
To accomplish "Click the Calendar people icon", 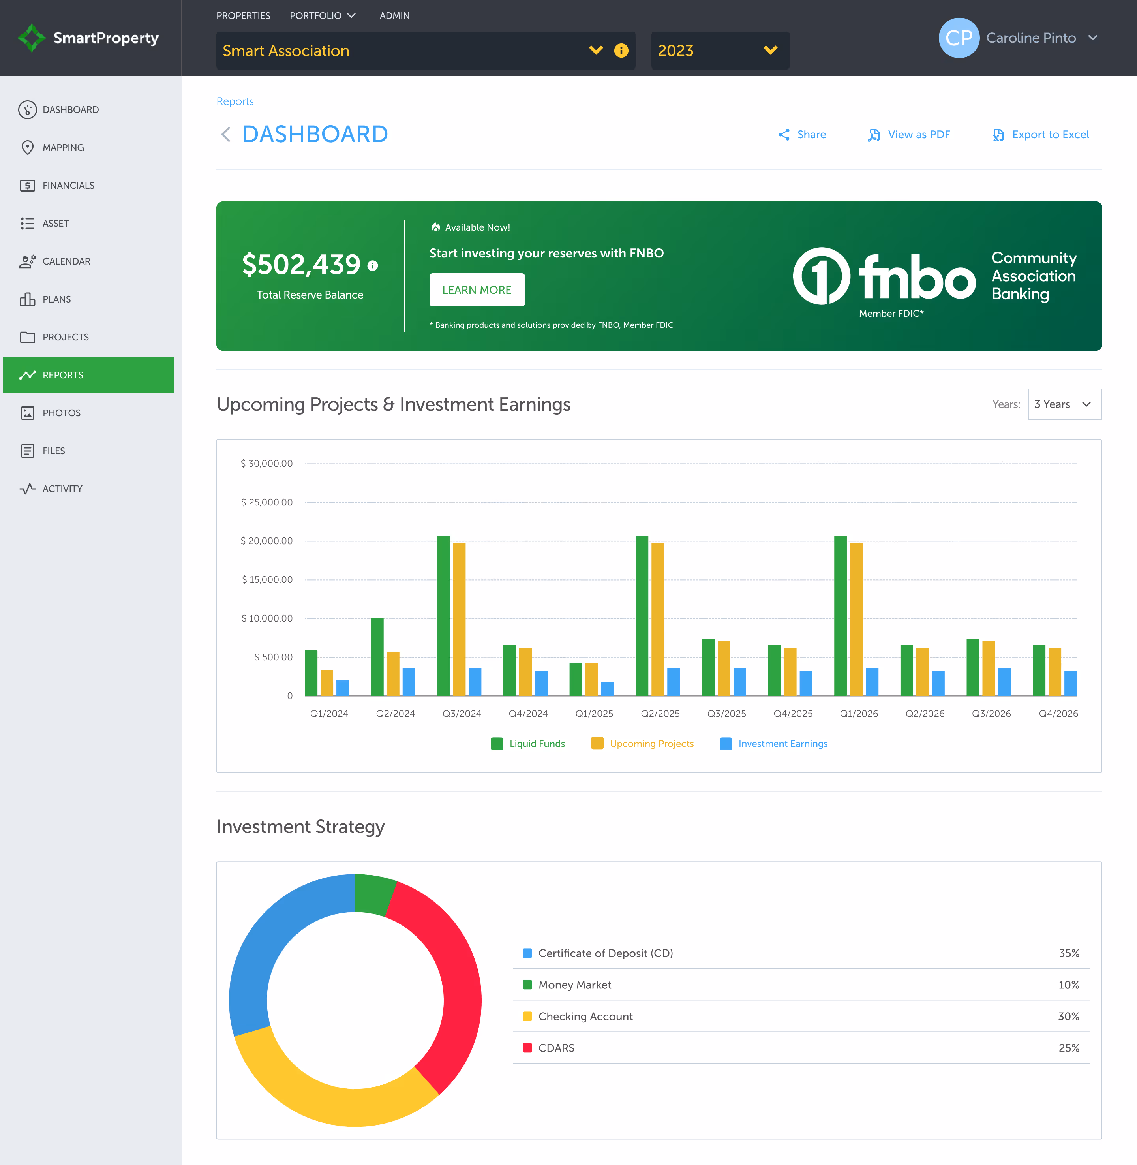I will (28, 262).
